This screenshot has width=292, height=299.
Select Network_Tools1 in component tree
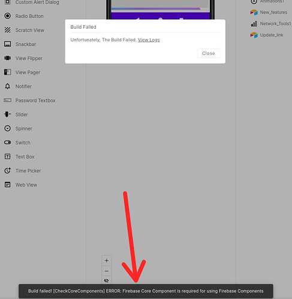[x=271, y=24]
